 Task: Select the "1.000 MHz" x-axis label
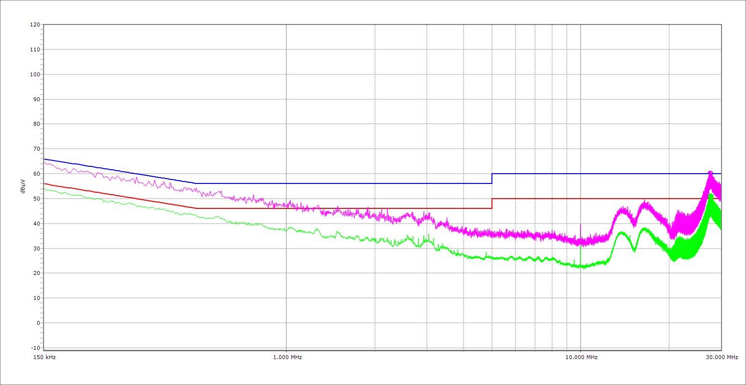[287, 358]
